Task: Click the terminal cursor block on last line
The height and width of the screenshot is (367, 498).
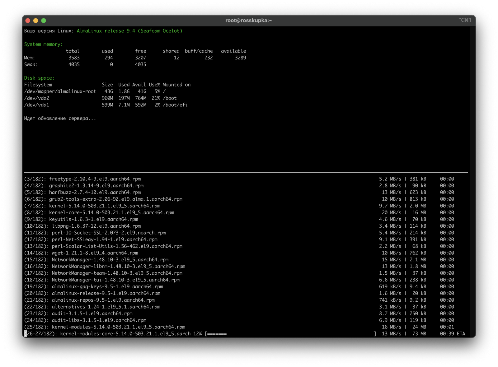Action: coord(26,334)
